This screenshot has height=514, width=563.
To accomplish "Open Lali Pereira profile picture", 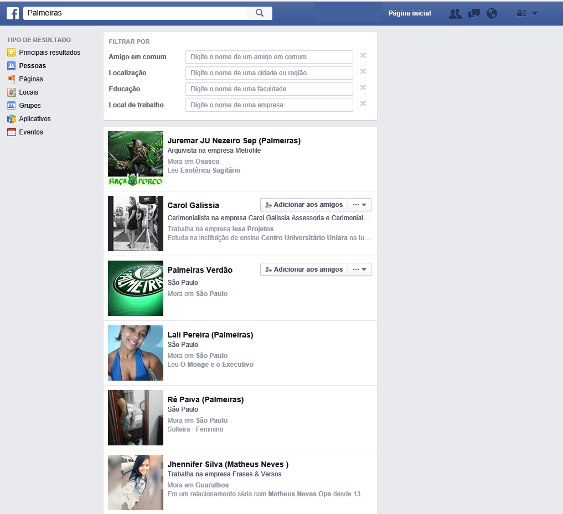I will (136, 353).
